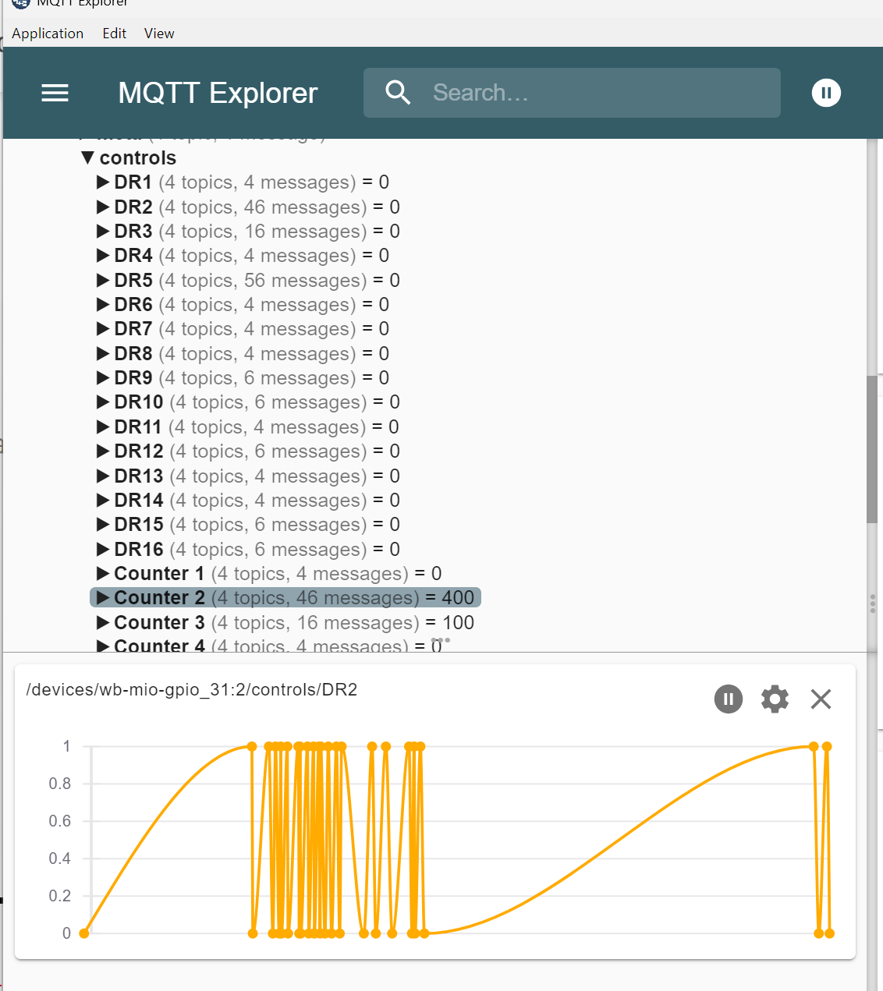Remove the DR2 chart panel
Image resolution: width=883 pixels, height=991 pixels.
tap(821, 699)
